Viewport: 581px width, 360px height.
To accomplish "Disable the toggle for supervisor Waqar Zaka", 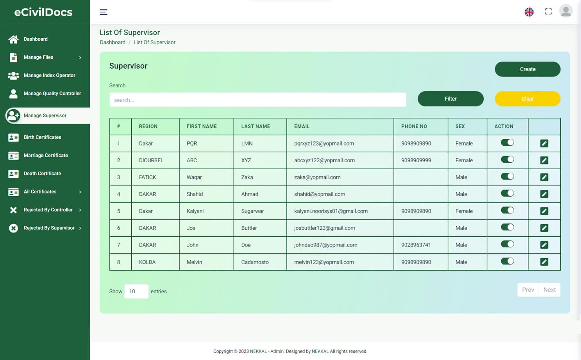I will click(x=507, y=176).
